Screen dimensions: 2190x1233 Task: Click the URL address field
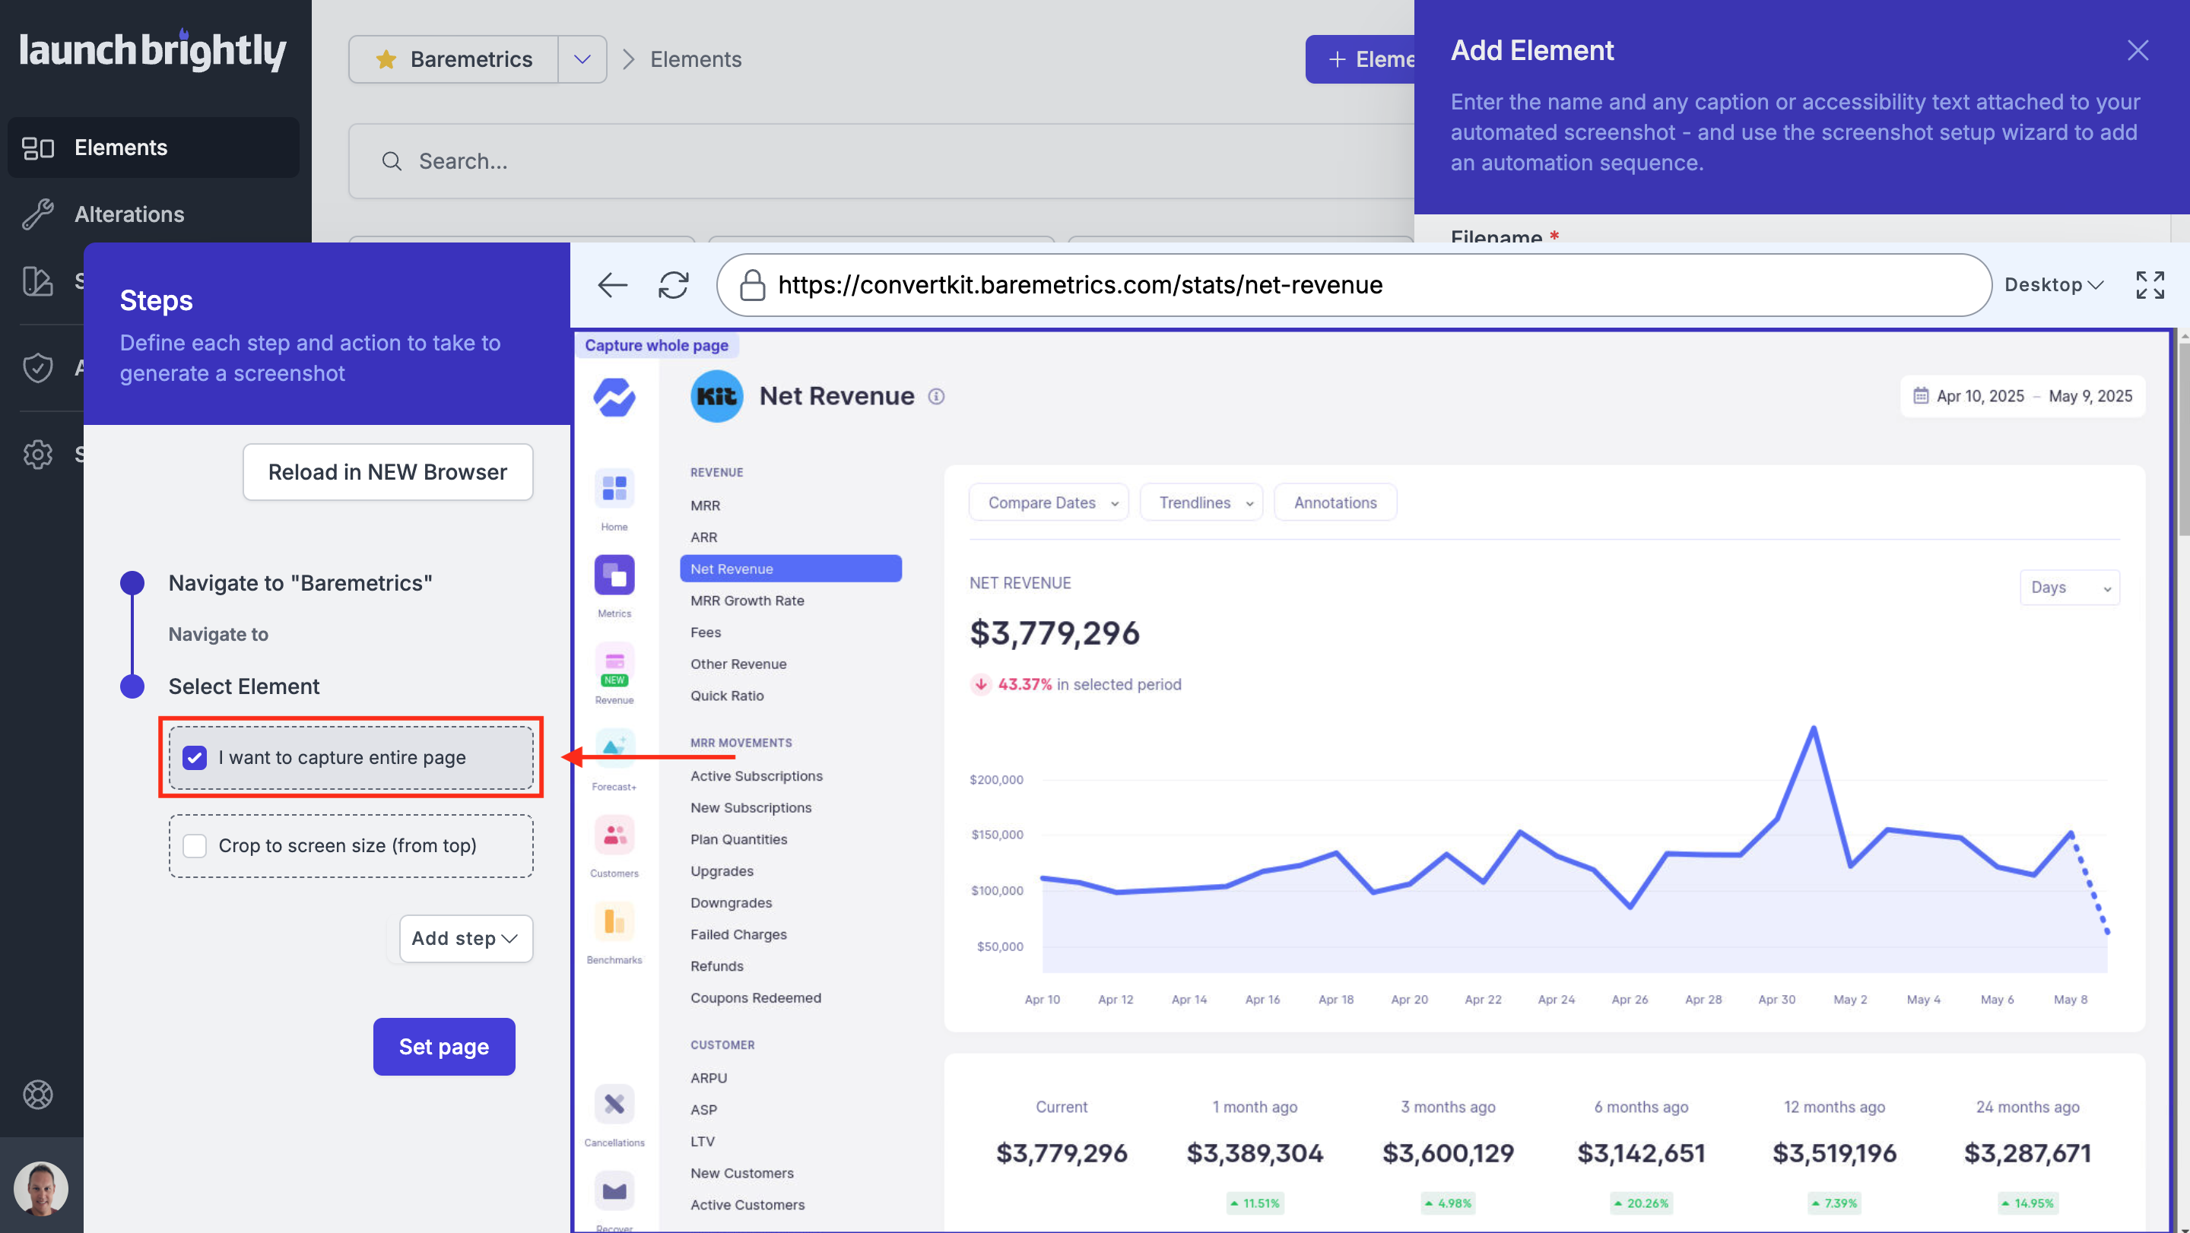tap(1354, 284)
